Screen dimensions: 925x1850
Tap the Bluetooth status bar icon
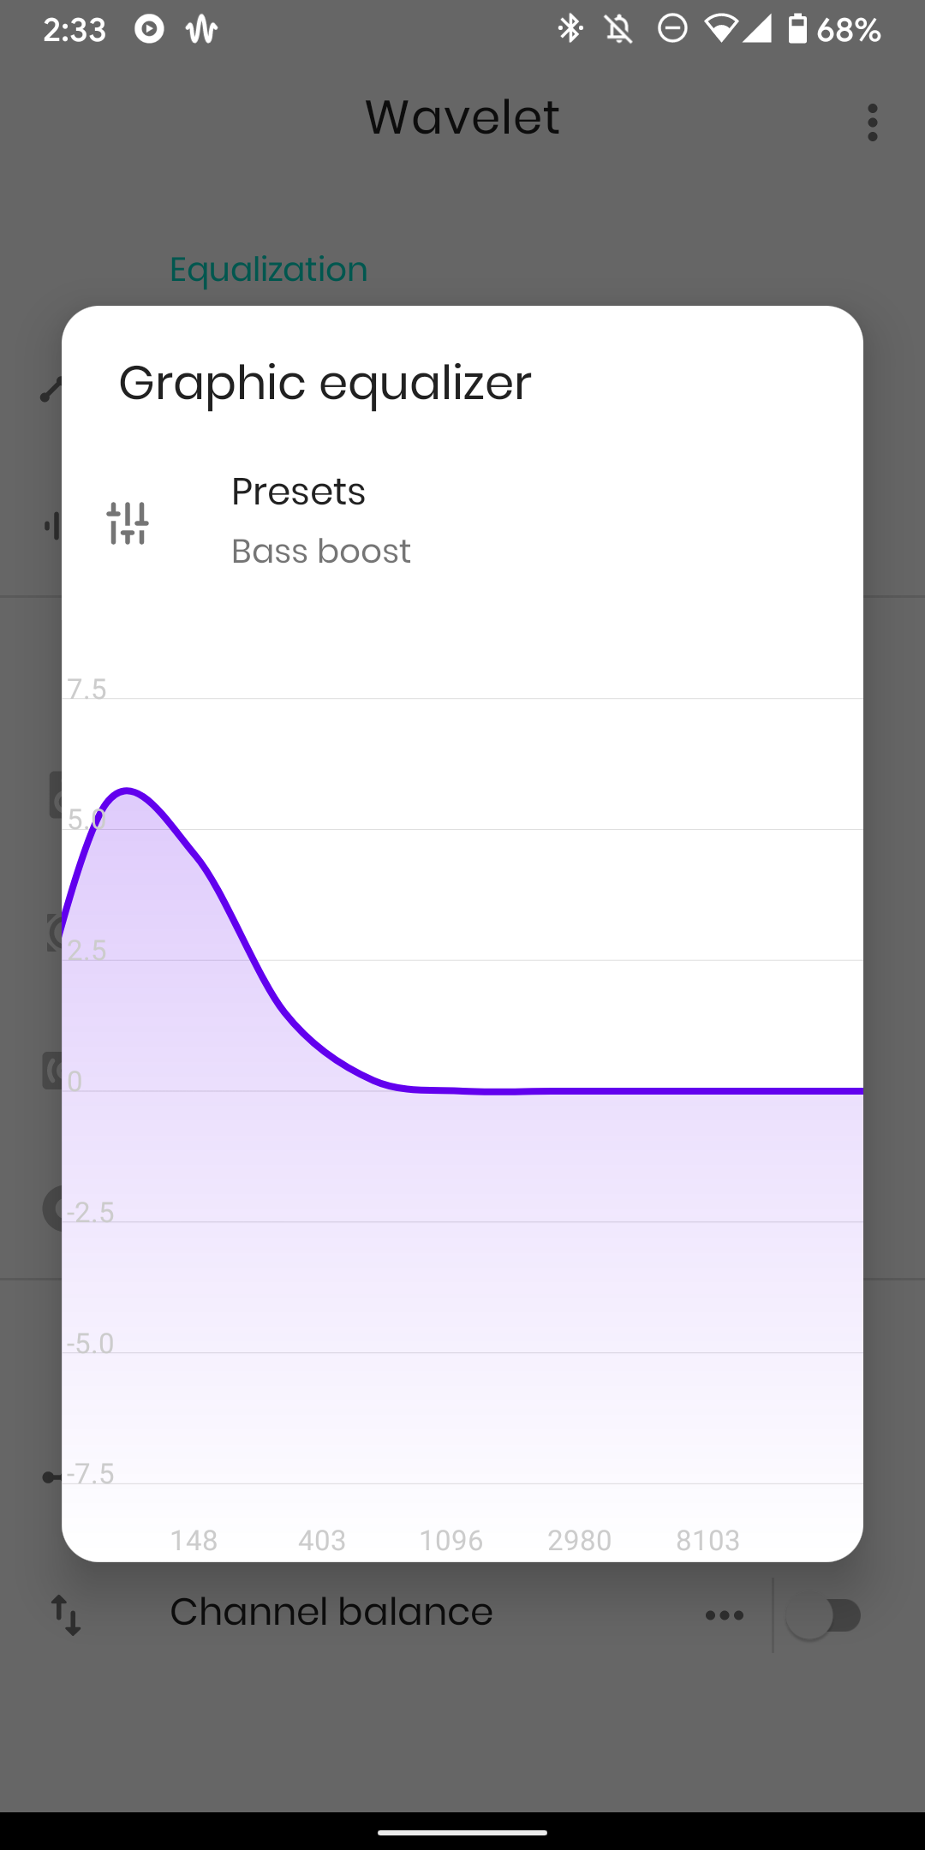click(x=570, y=29)
